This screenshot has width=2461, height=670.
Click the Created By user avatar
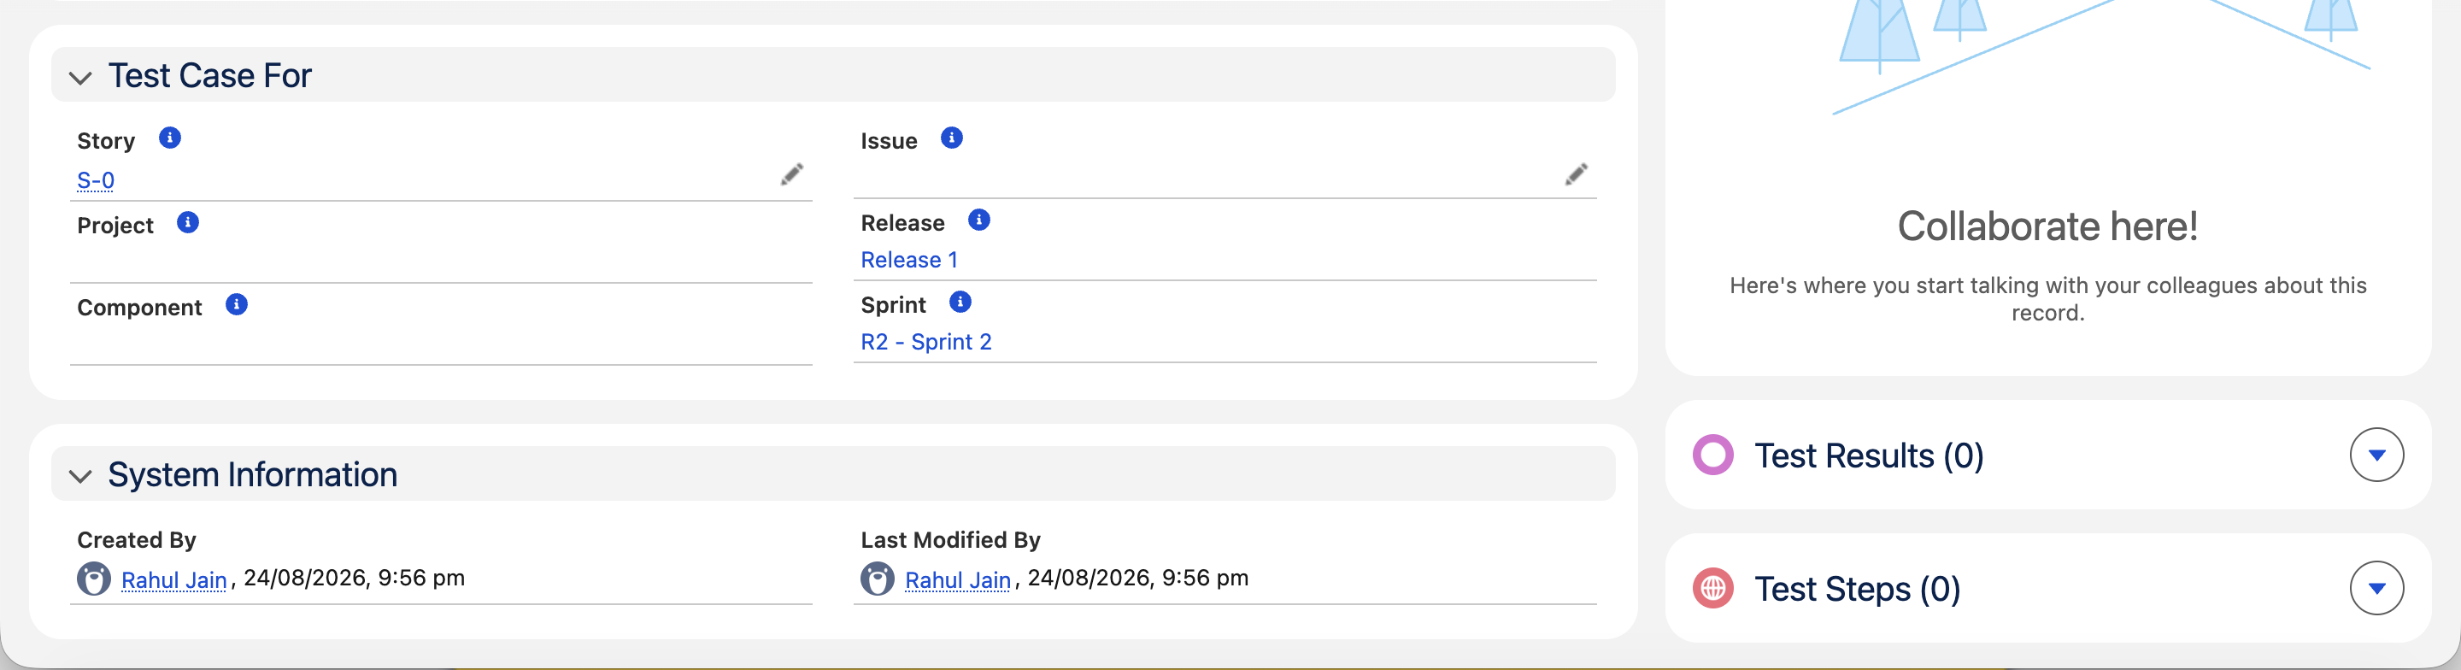94,579
